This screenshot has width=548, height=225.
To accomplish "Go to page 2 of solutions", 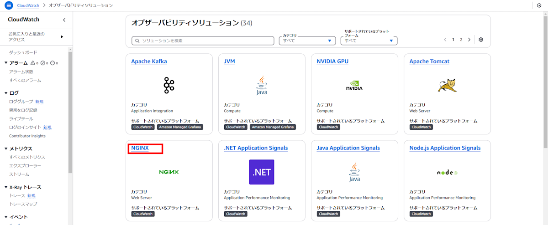I will (x=461, y=40).
